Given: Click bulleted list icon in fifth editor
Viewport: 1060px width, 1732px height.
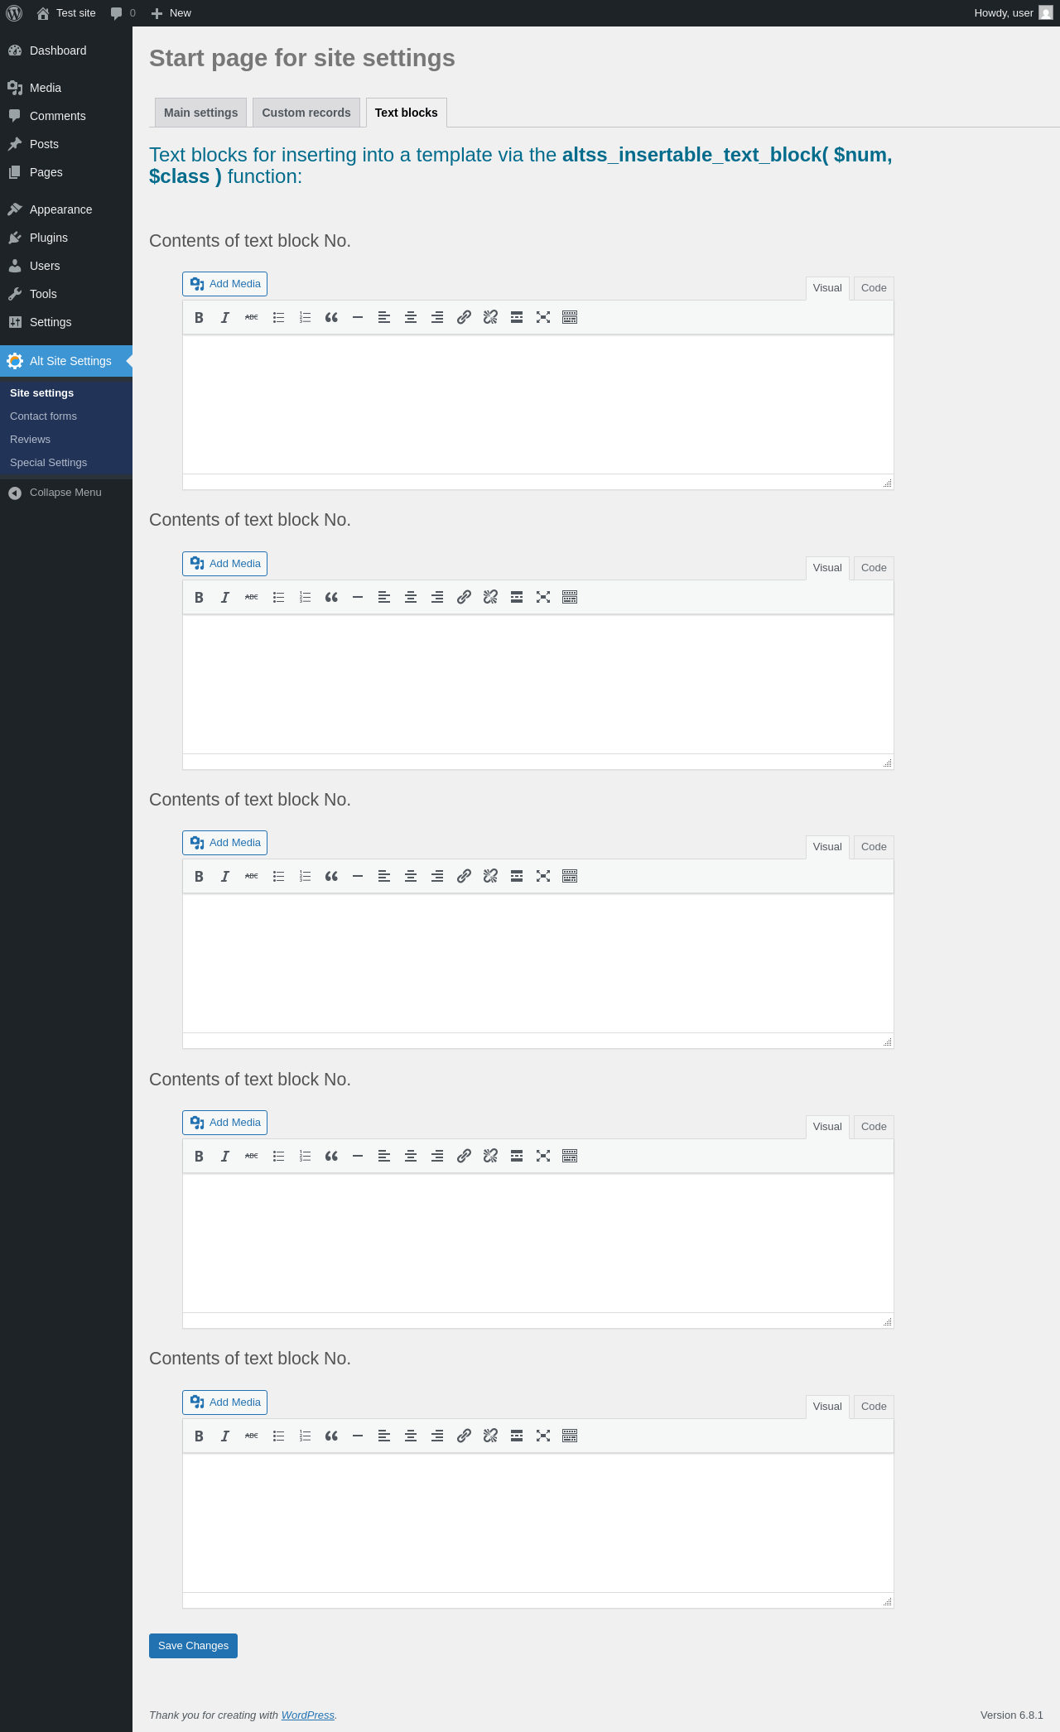Looking at the screenshot, I should point(278,1436).
